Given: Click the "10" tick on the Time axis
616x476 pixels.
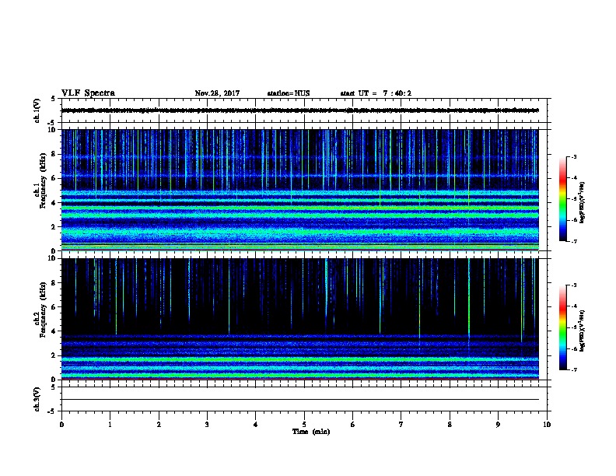Looking at the screenshot, I should (x=547, y=425).
